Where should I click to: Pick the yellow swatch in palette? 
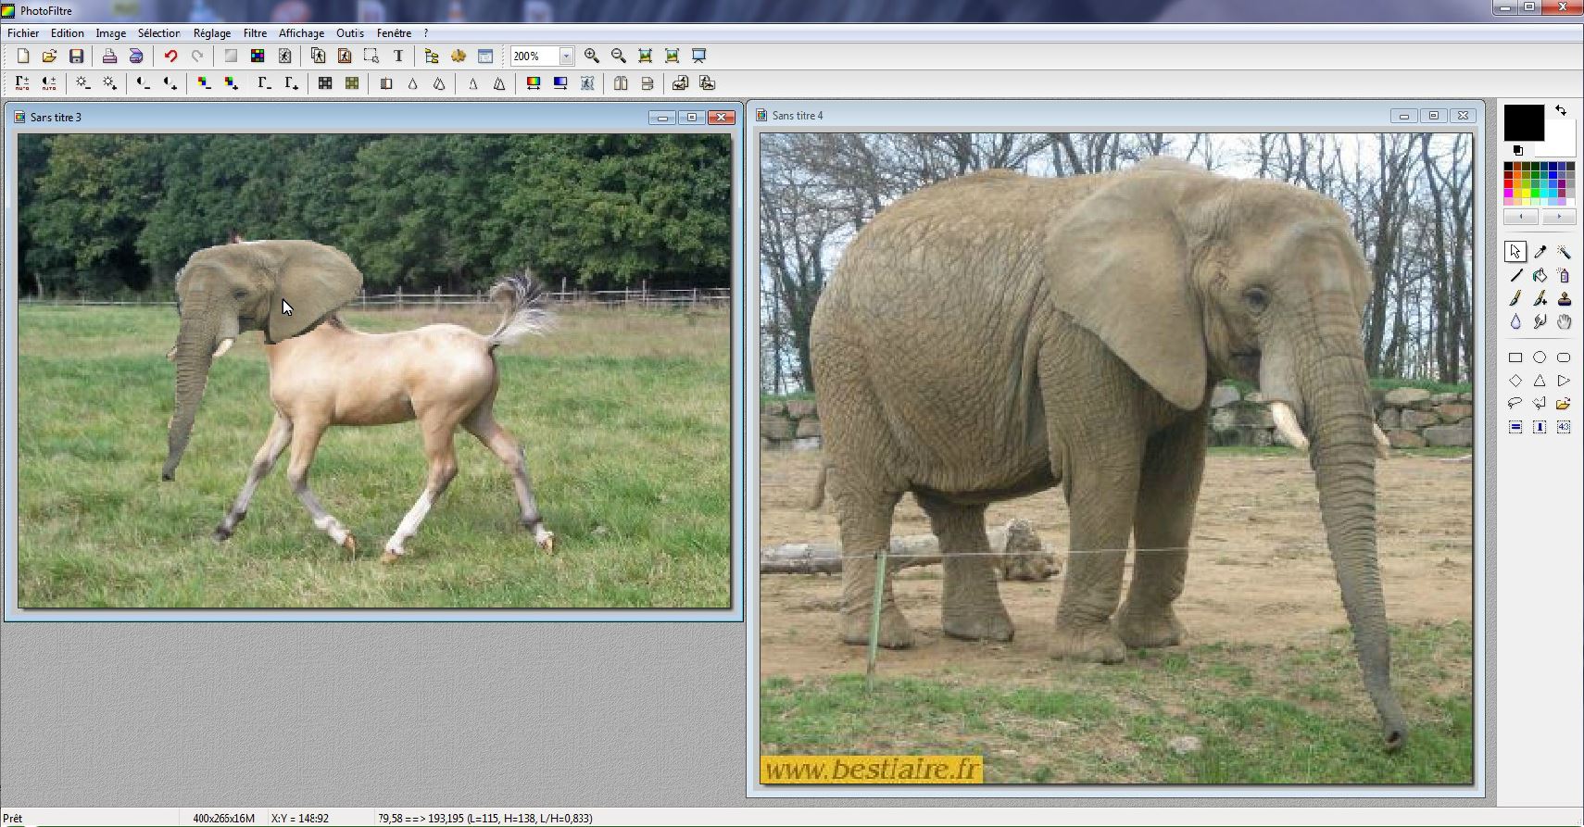[1527, 192]
